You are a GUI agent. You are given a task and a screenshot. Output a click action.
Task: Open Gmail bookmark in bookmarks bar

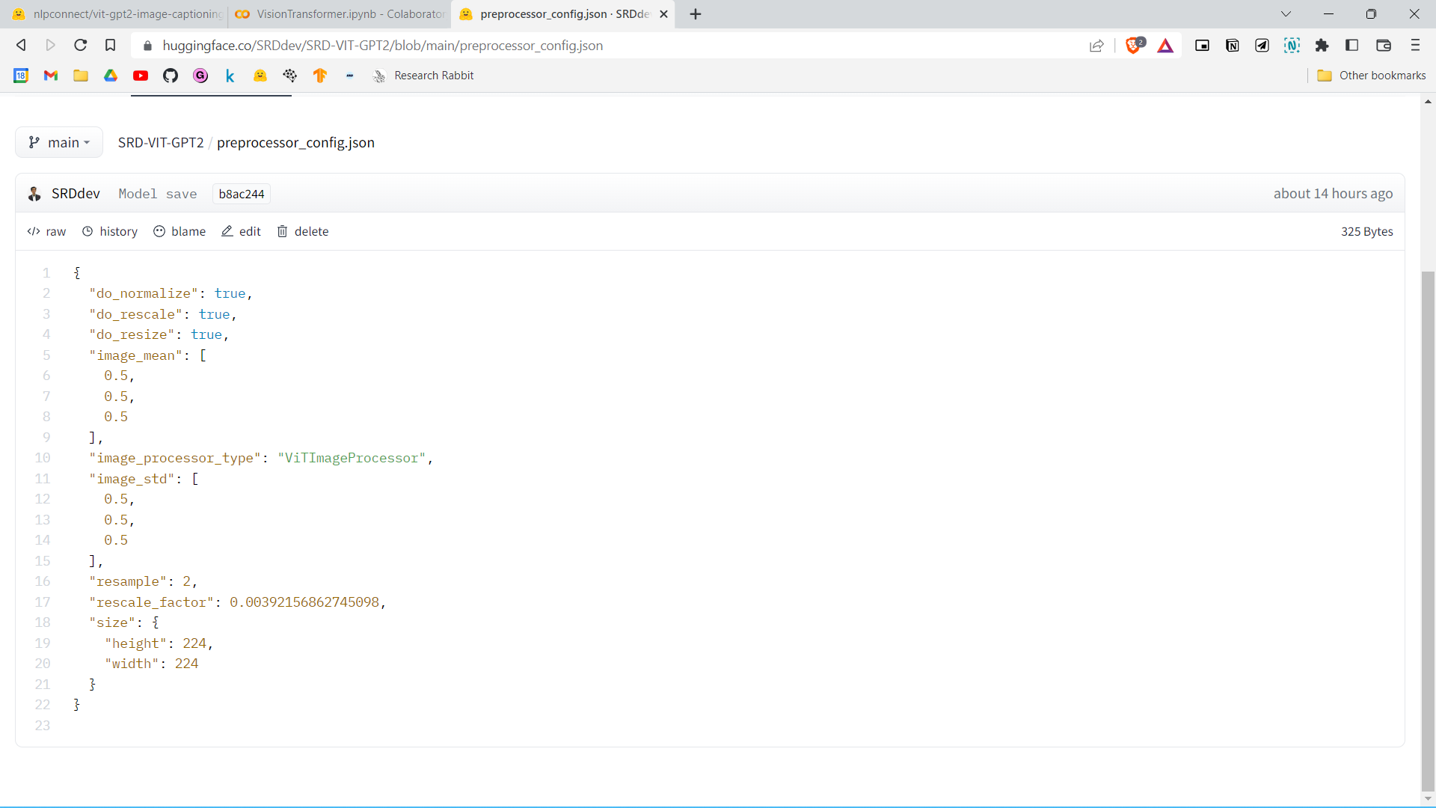[51, 76]
